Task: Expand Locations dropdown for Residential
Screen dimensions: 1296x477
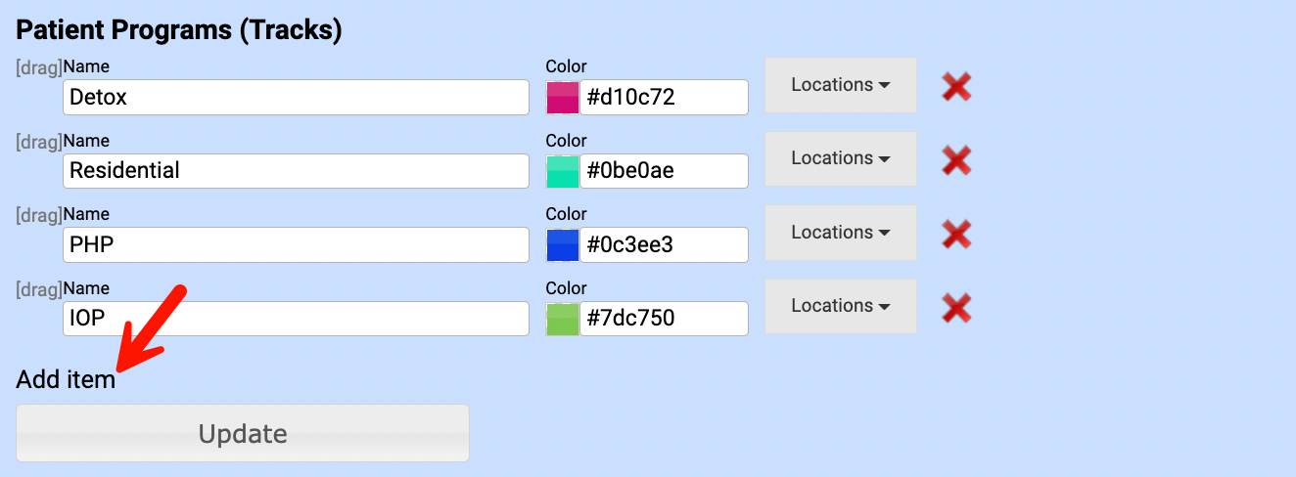Action: coord(840,158)
